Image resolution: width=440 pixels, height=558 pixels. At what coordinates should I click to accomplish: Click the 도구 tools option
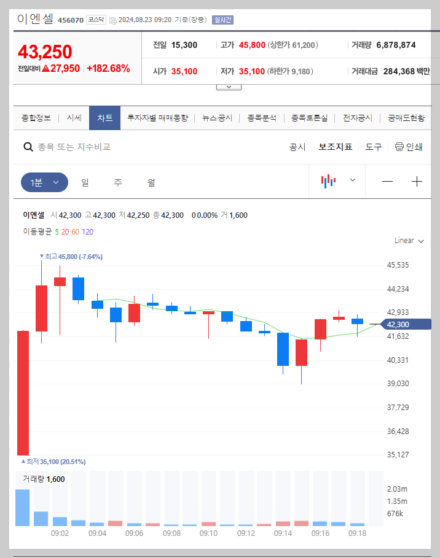pos(373,147)
